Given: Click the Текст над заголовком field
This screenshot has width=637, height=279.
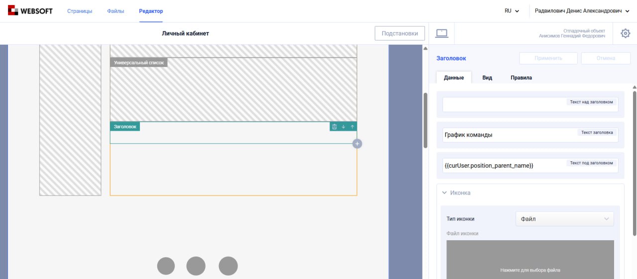Looking at the screenshot, I should (x=503, y=105).
